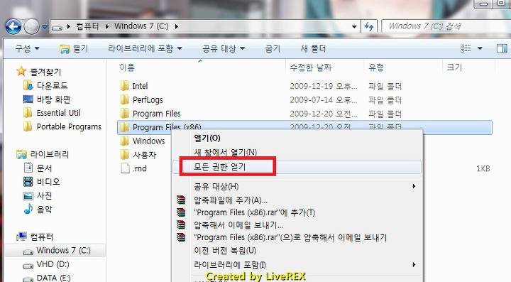Click the 열기 toolbar button
This screenshot has height=282, width=511.
point(74,48)
